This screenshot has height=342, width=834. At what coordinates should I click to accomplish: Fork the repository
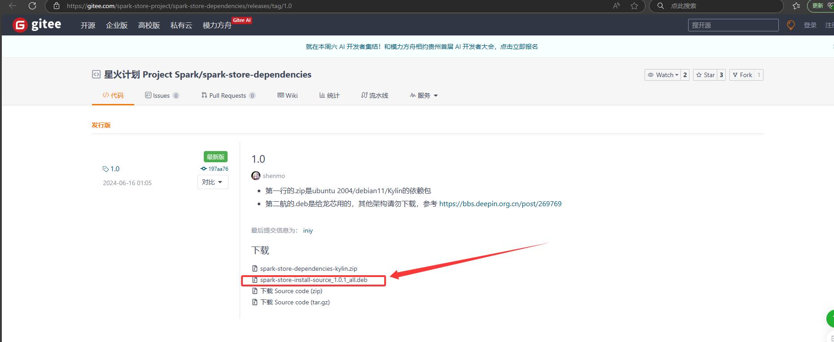click(x=742, y=75)
